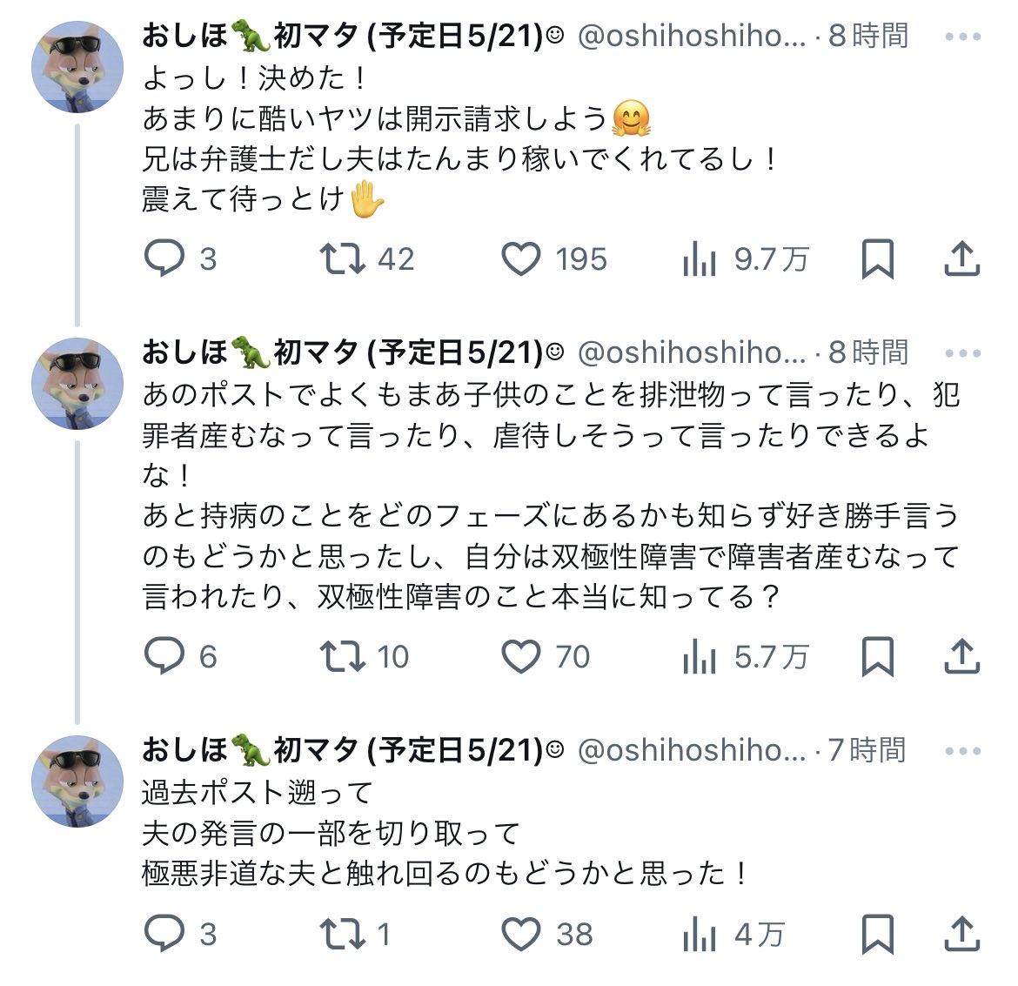Open @oshihoshiho handle on first post
The width and height of the screenshot is (1018, 986).
click(x=692, y=37)
